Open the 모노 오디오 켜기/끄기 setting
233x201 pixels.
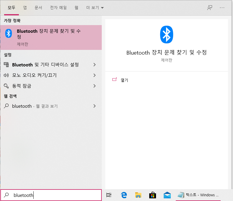[x=51, y=75]
